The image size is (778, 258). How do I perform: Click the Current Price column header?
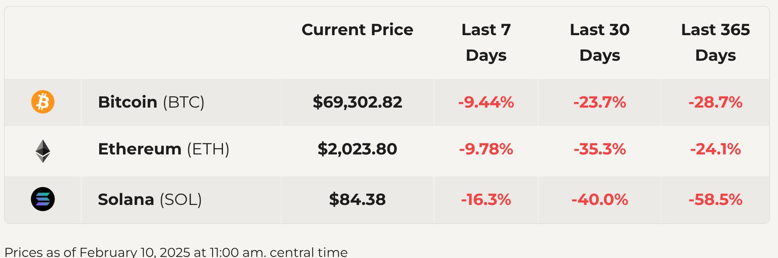(357, 30)
